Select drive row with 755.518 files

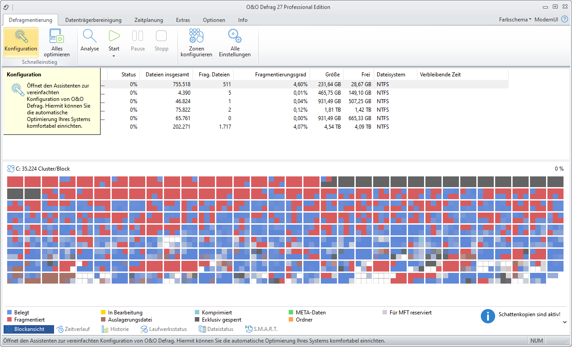coord(304,84)
